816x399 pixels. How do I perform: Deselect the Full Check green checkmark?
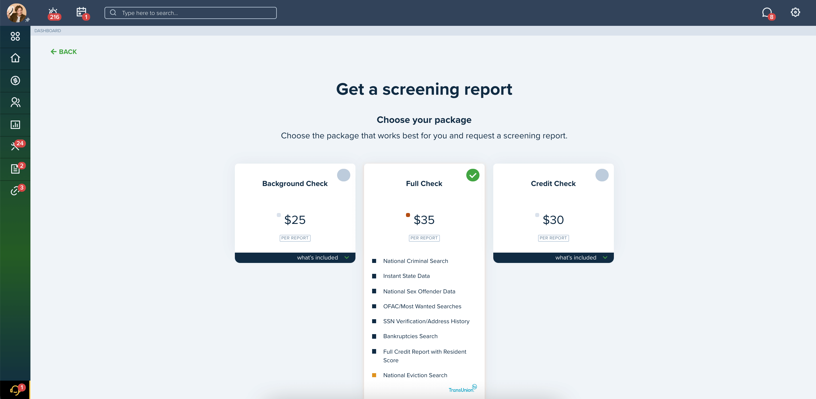[473, 175]
